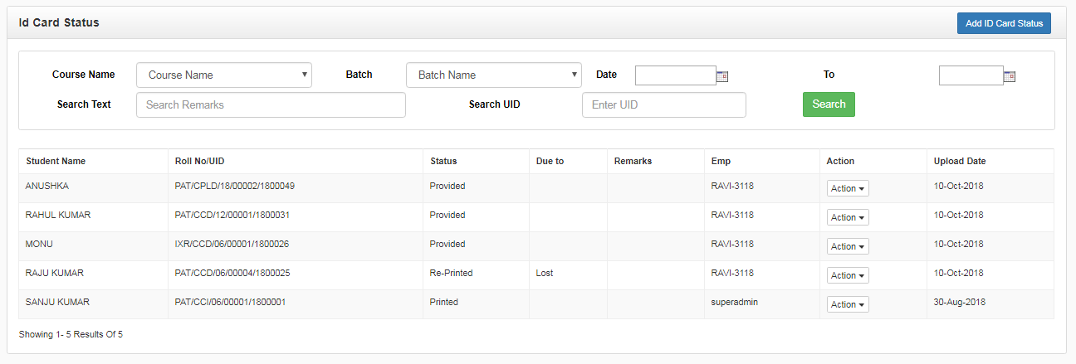Click the Student Name column header
This screenshot has width=1076, height=364.
click(x=56, y=161)
